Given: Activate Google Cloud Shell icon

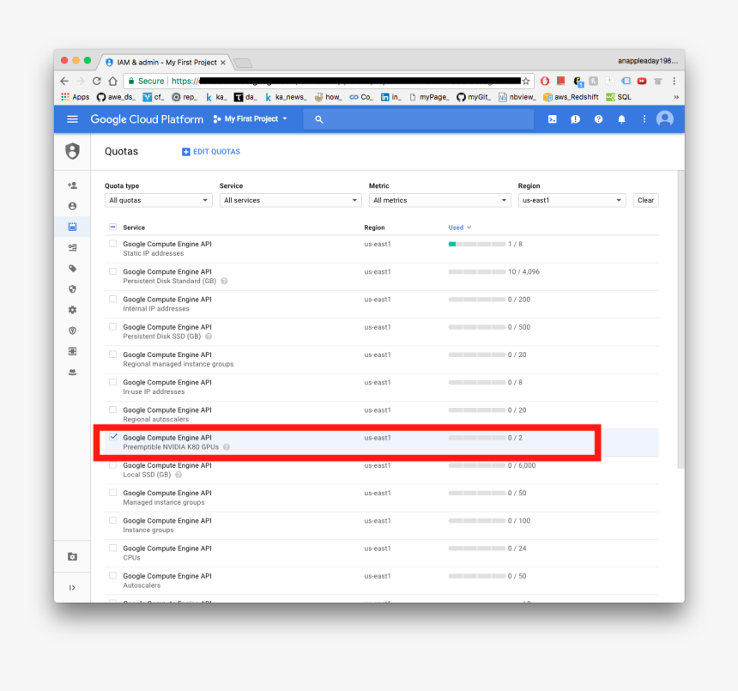Looking at the screenshot, I should pos(553,119).
